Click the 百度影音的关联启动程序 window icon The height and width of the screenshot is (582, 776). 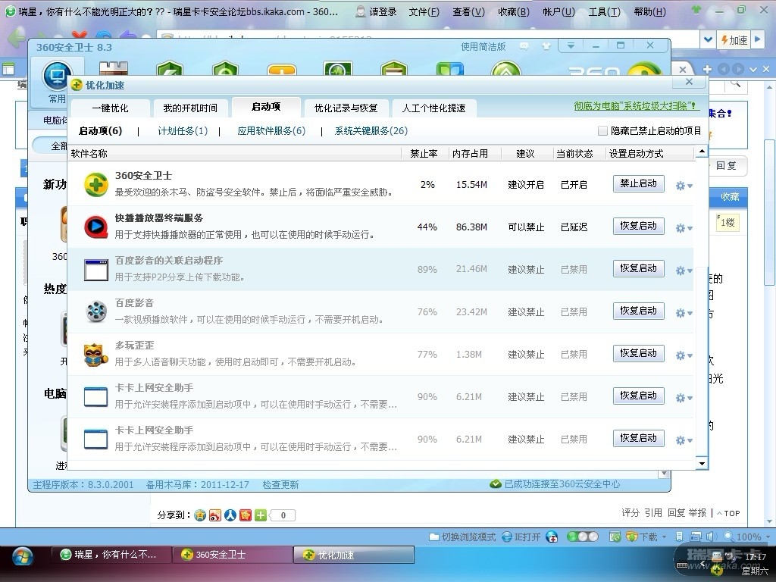(x=96, y=269)
